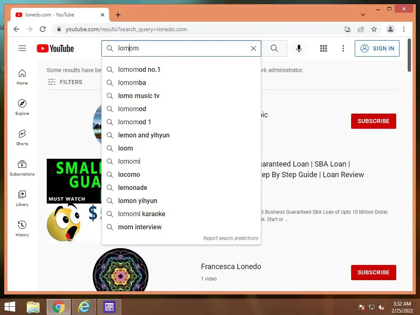Open the Windows Start button
The image size is (420, 315).
point(10,307)
